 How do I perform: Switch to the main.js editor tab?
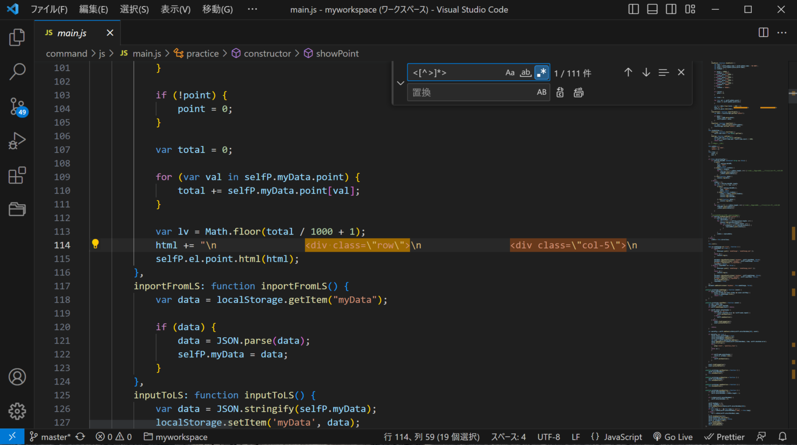click(72, 33)
